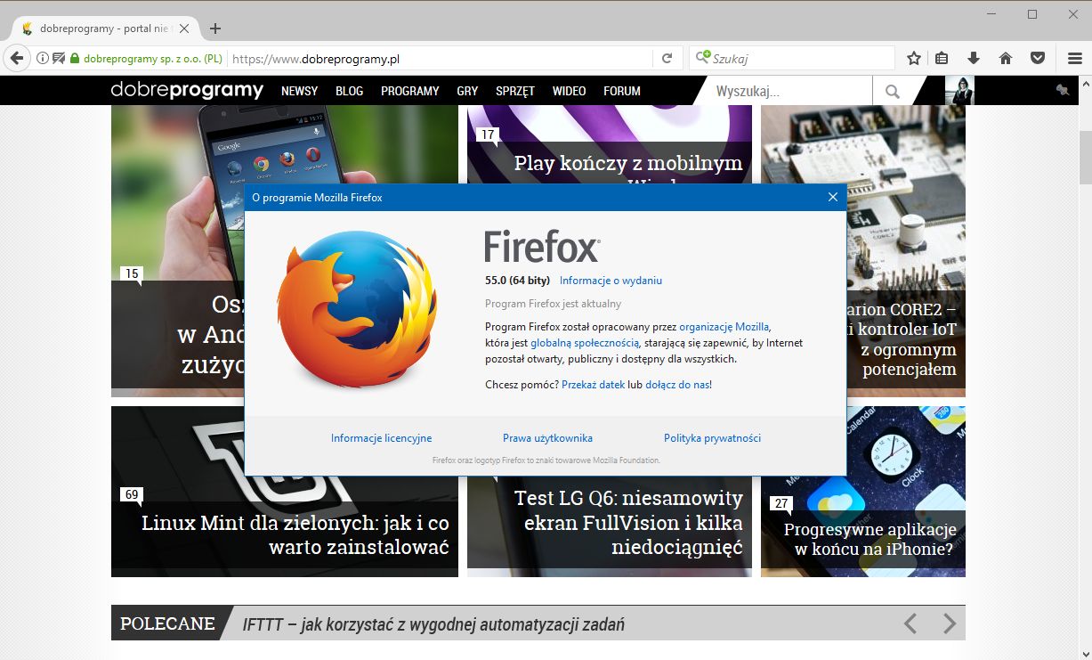Open site information icon in address bar

42,59
